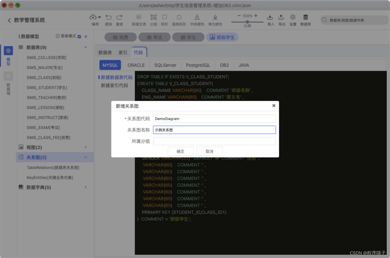Select the DB2 code tab
This screenshot has height=258, width=390.
pyautogui.click(x=224, y=65)
